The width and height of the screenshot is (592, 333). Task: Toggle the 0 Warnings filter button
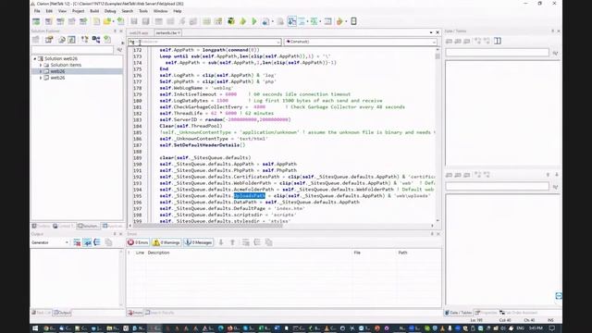(x=166, y=242)
